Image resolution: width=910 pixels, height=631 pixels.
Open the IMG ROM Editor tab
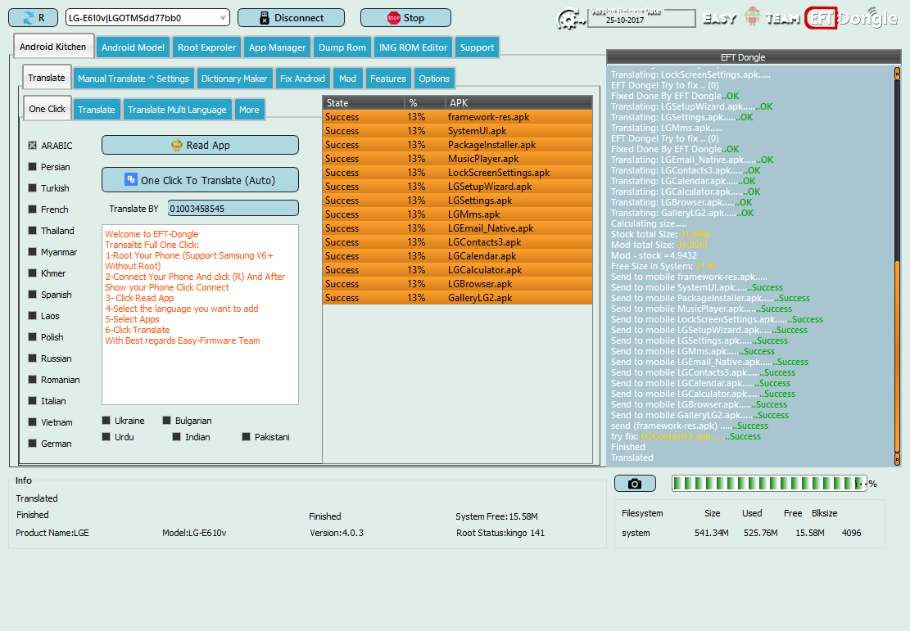click(413, 47)
